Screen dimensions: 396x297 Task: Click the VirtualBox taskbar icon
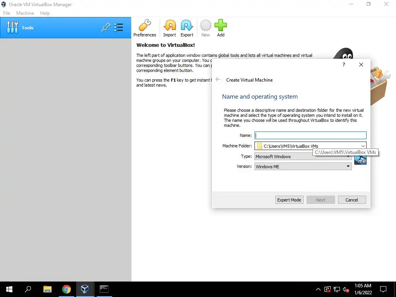point(85,289)
